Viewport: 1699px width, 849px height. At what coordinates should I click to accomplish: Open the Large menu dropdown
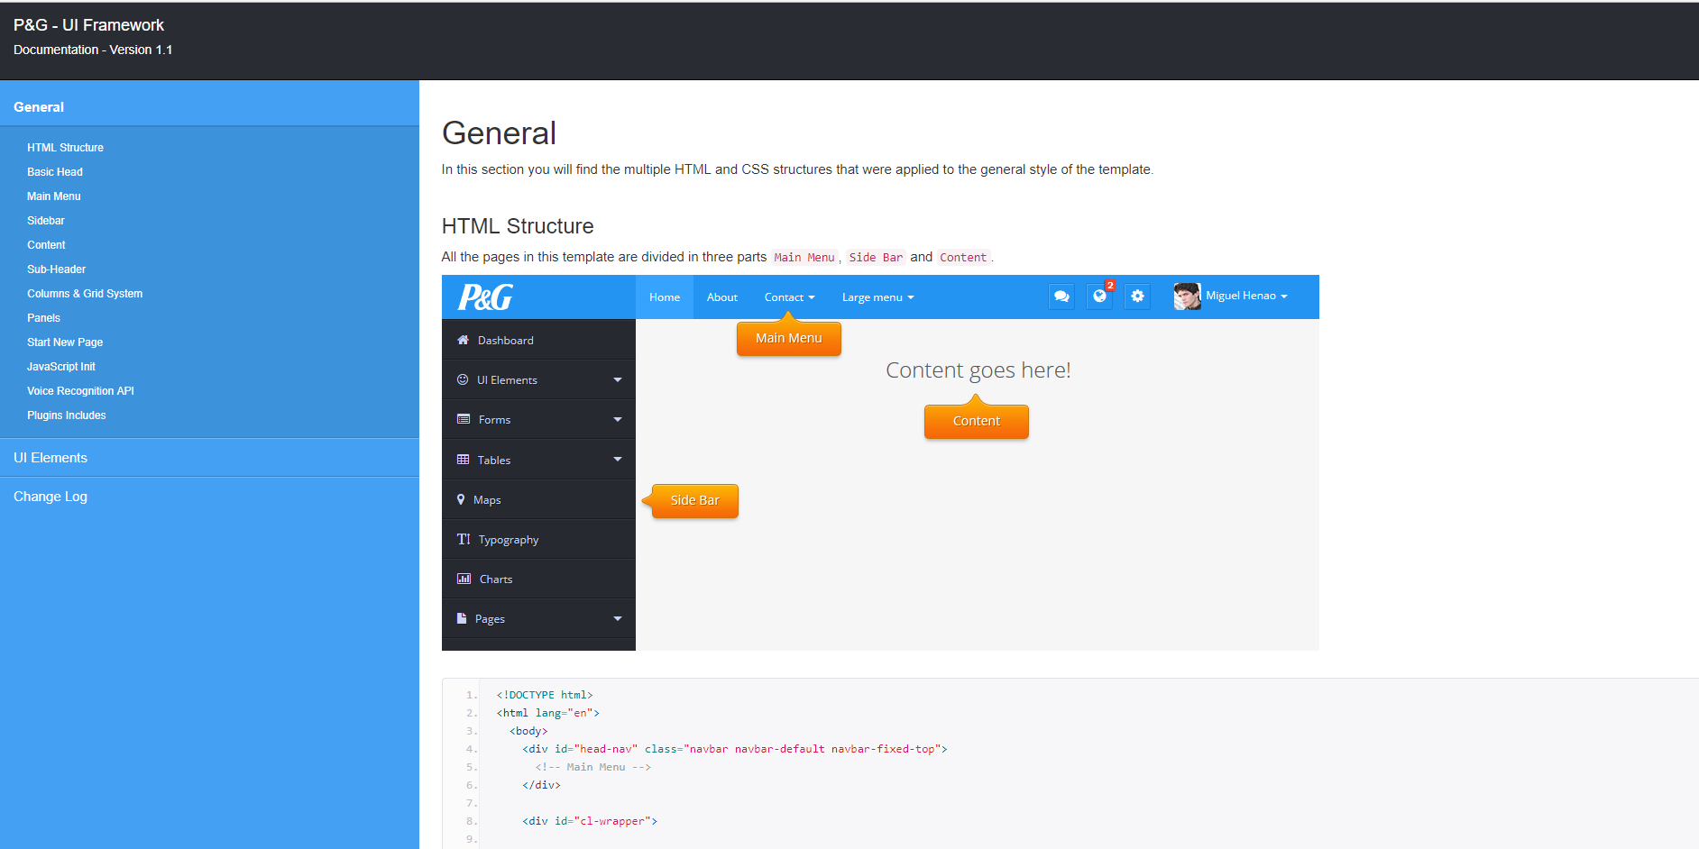click(x=876, y=297)
